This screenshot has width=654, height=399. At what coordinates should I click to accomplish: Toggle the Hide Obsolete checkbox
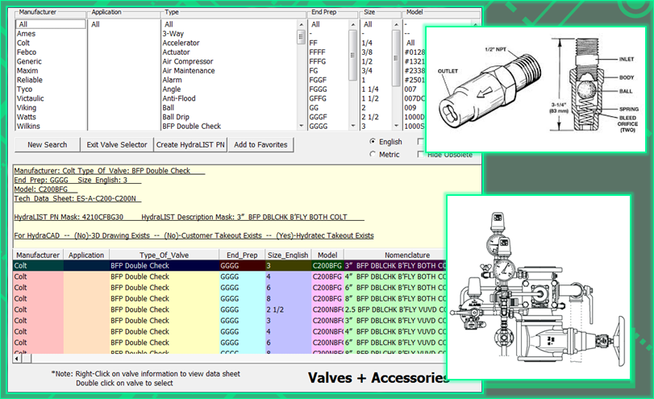[420, 154]
